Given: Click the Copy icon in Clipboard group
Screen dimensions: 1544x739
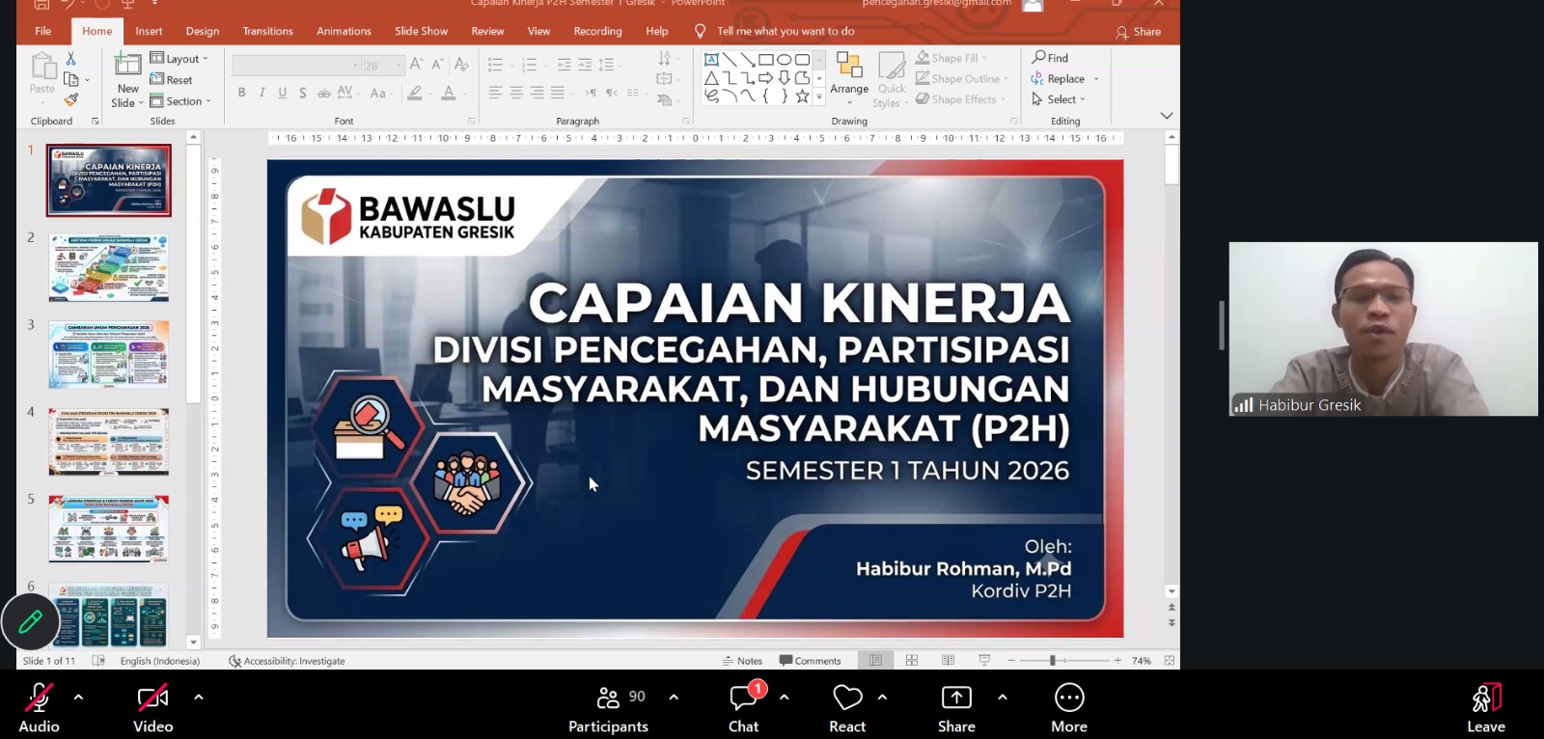Looking at the screenshot, I should 70,79.
